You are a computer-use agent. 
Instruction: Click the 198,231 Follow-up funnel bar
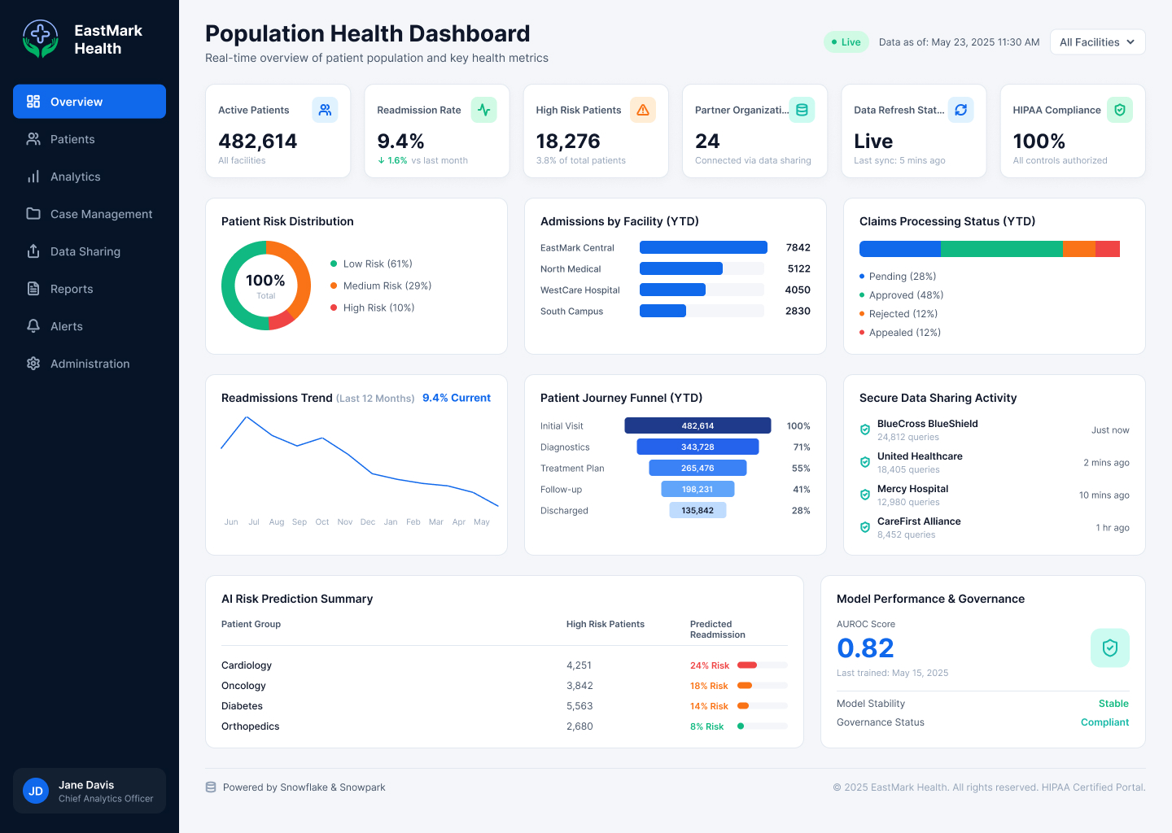(x=698, y=489)
